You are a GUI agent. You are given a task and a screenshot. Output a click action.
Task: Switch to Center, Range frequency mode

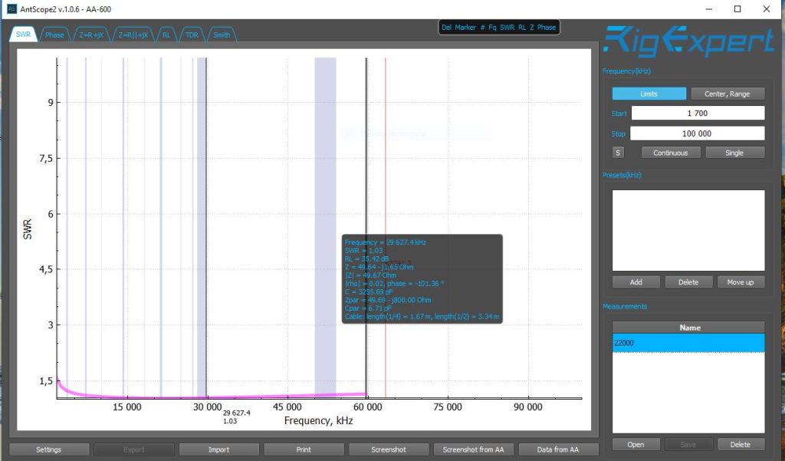click(x=728, y=94)
